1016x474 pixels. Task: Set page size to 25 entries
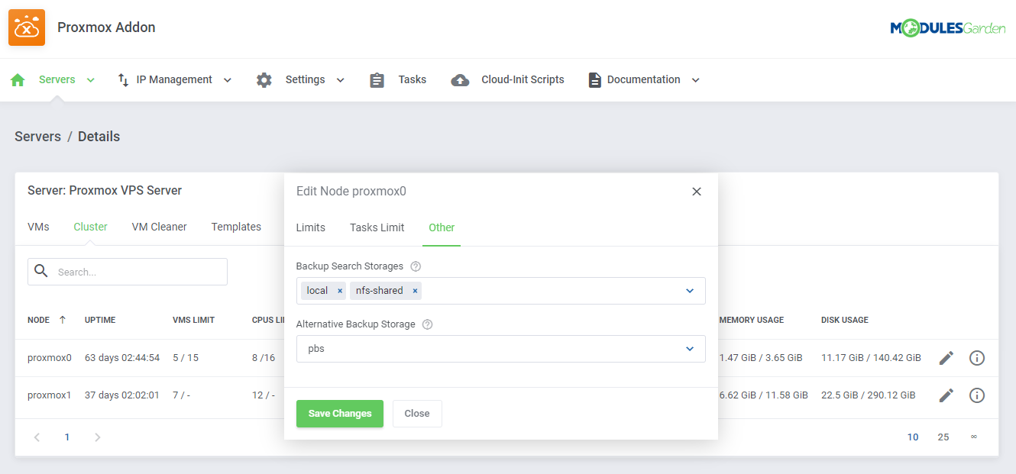tap(943, 437)
